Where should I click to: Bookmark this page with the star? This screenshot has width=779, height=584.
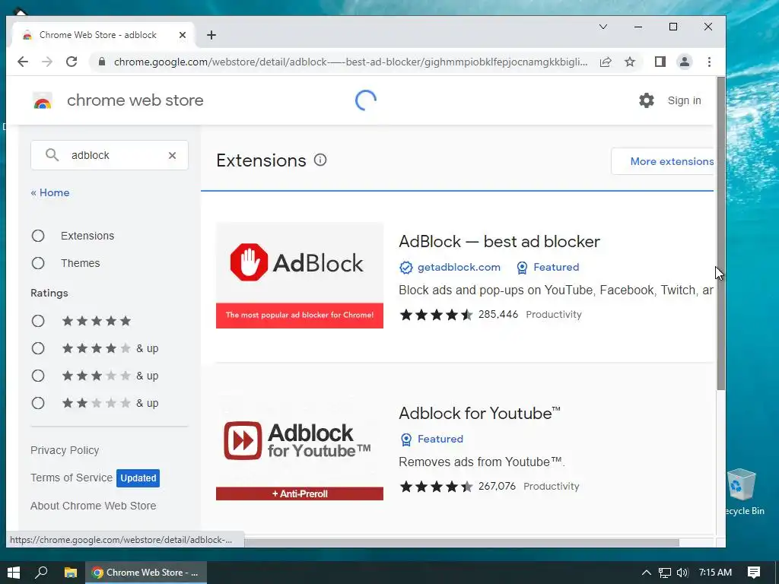click(630, 62)
